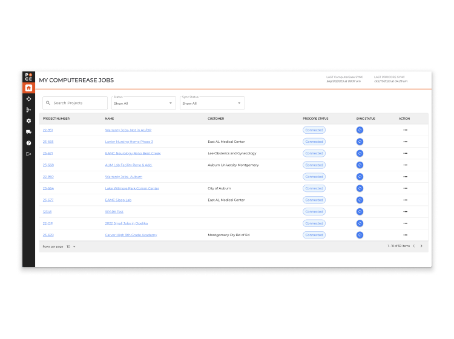Open action menu for Lanier Nursing Home Phase 3

pos(405,142)
